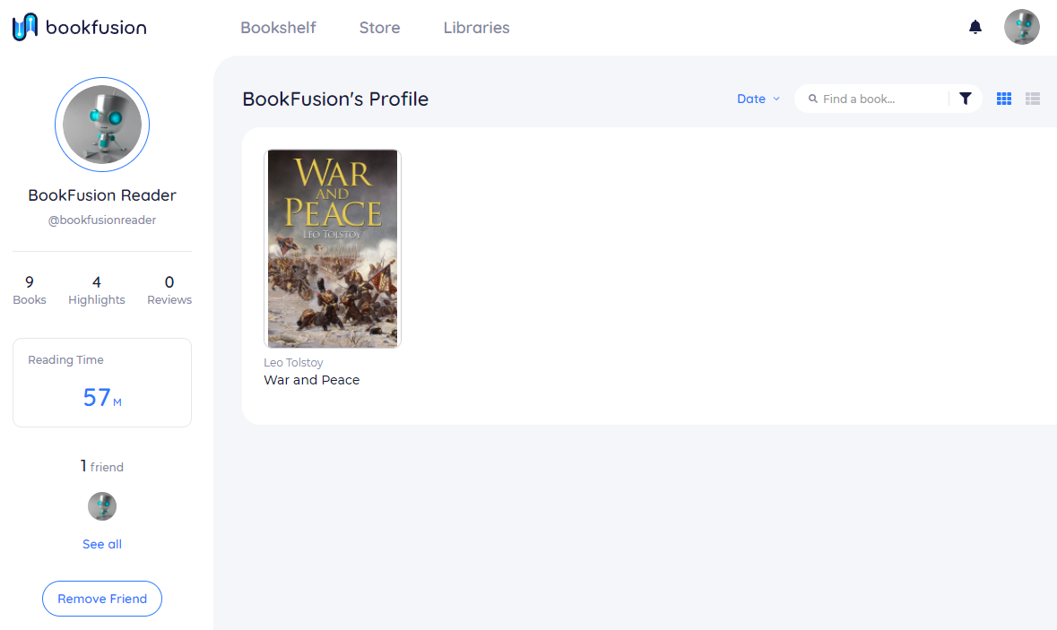This screenshot has width=1057, height=630.
Task: Click the large profile picture
Action: pyautogui.click(x=102, y=125)
